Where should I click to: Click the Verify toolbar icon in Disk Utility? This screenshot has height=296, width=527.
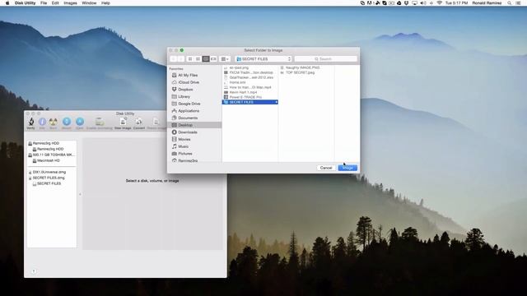pos(31,123)
